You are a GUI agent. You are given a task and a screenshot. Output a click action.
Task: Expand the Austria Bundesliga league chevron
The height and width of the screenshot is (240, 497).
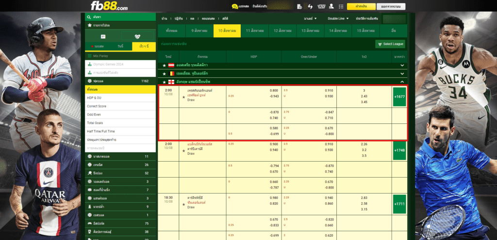[402, 65]
